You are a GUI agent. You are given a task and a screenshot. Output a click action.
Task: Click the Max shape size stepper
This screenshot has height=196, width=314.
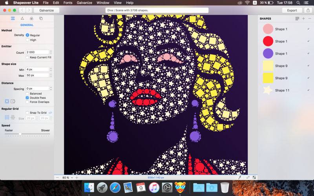(x=51, y=75)
